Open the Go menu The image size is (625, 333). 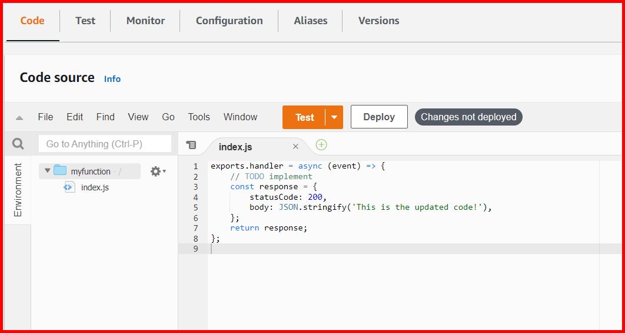[168, 117]
